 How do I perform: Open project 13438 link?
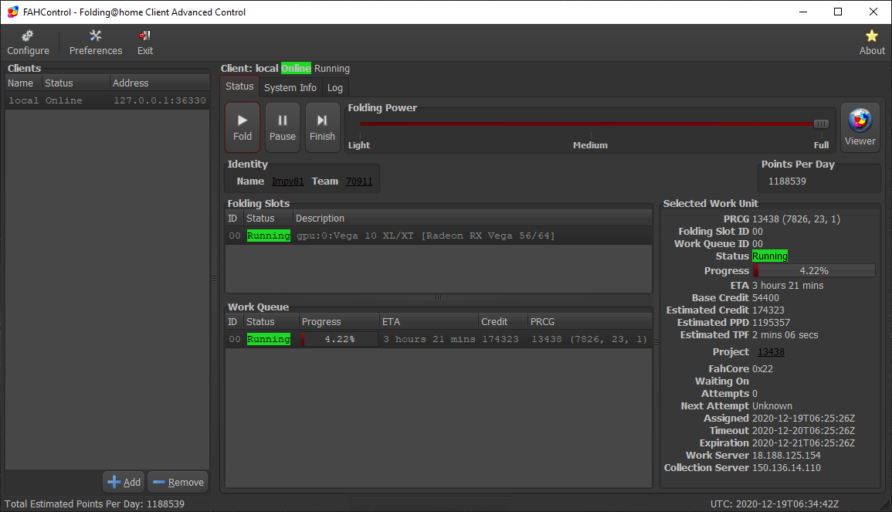point(771,351)
